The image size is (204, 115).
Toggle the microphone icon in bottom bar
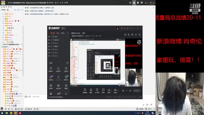pos(9,109)
